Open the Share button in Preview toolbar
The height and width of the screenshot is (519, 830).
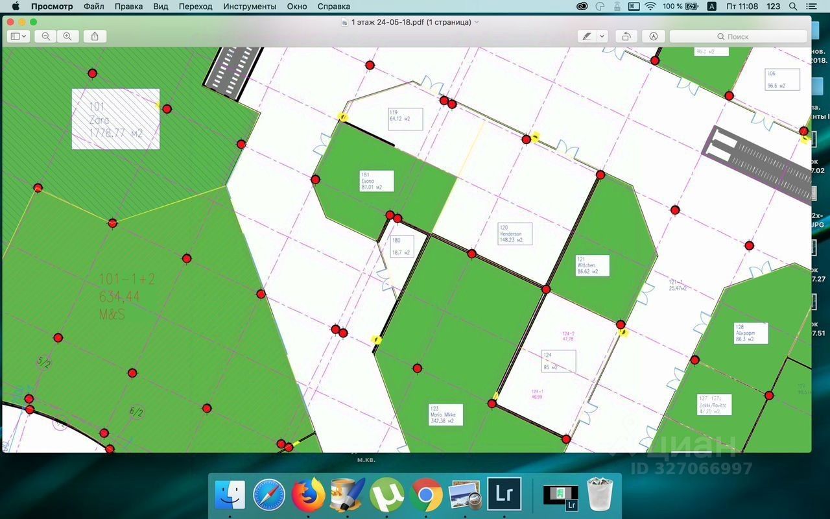click(x=95, y=36)
